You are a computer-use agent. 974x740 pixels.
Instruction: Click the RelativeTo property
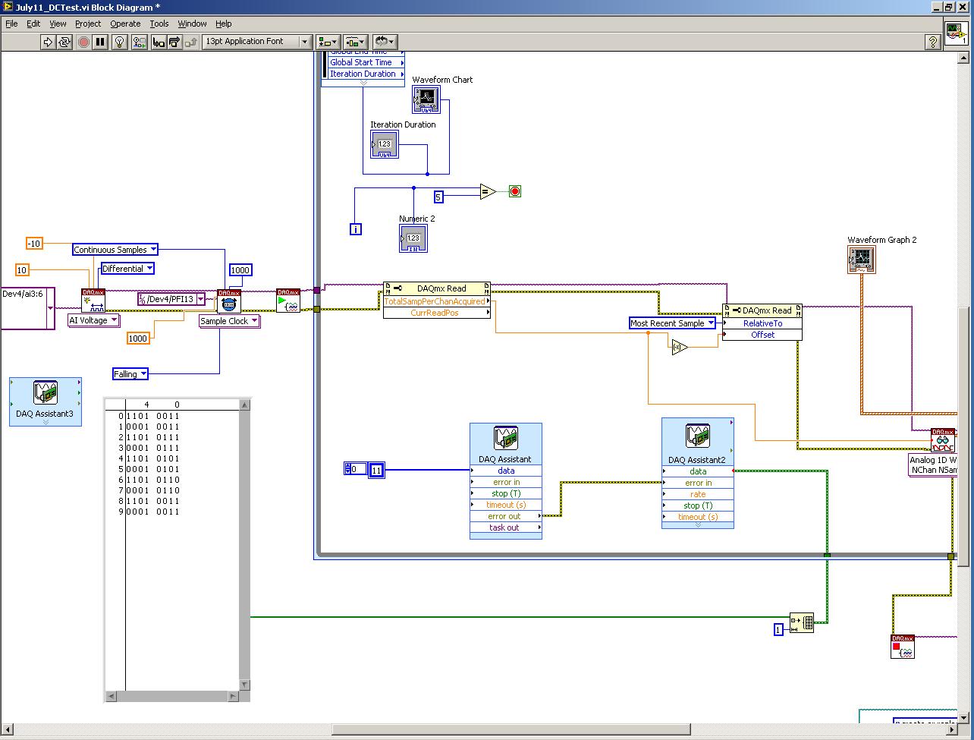762,323
